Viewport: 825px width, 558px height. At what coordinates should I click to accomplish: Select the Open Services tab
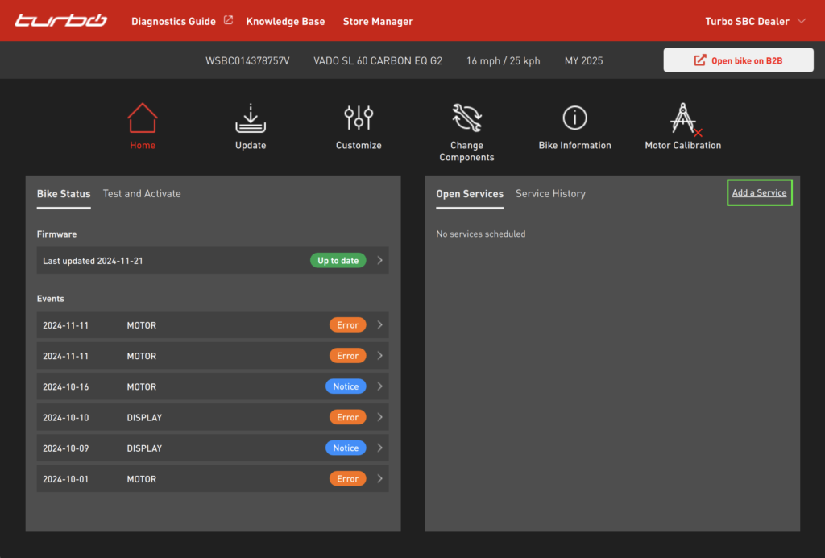[470, 193]
